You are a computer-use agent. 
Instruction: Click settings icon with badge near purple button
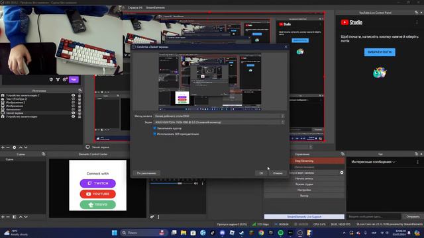[65, 79]
